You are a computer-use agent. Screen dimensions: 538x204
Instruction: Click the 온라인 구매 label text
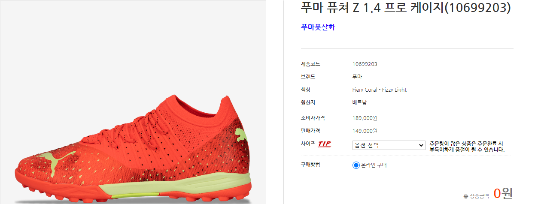pos(374,165)
